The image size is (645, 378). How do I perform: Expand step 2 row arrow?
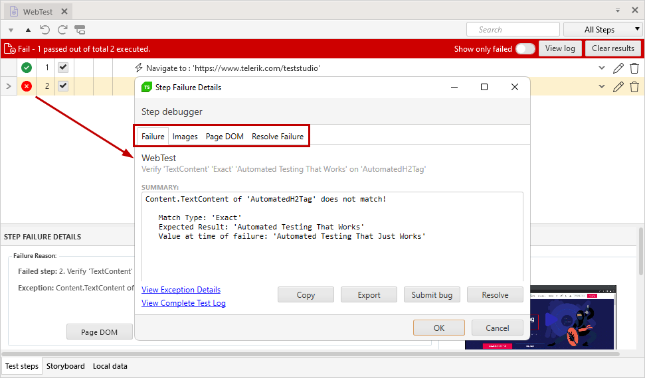click(9, 86)
